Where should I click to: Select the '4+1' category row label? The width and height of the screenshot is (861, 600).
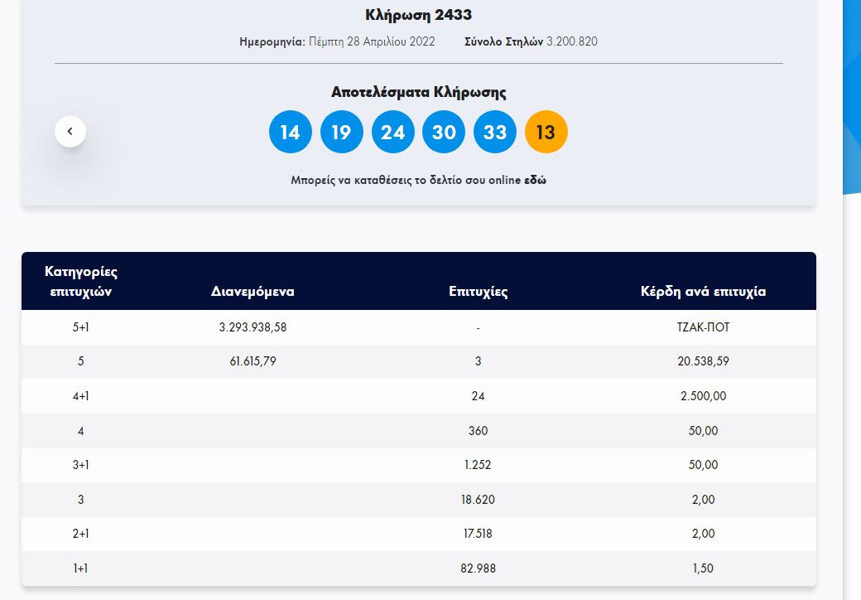(81, 396)
